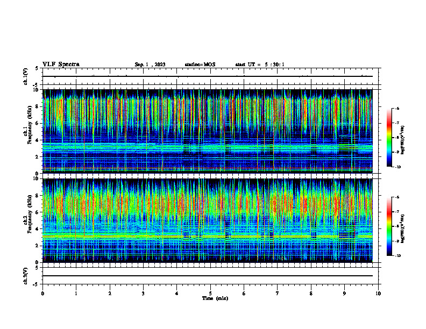Click the ch.1 spectrogram plot area
Image resolution: width=426 pixels, height=329 pixels.
(x=208, y=131)
